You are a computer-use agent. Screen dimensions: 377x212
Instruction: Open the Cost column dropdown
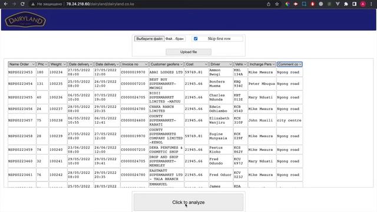(196, 64)
